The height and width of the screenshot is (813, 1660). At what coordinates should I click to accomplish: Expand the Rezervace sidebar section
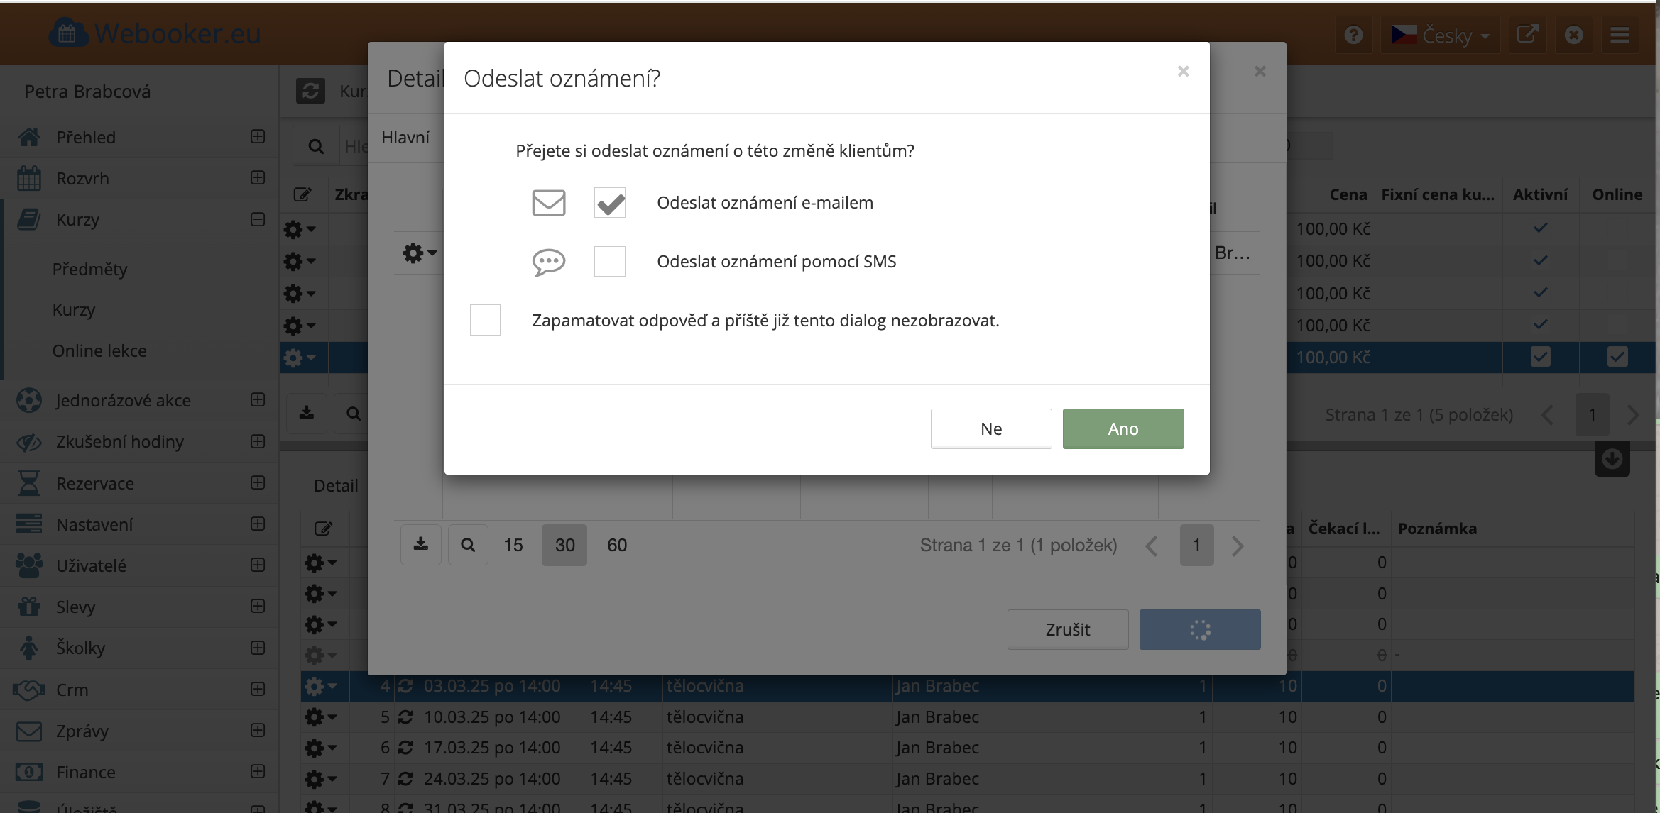coord(258,483)
